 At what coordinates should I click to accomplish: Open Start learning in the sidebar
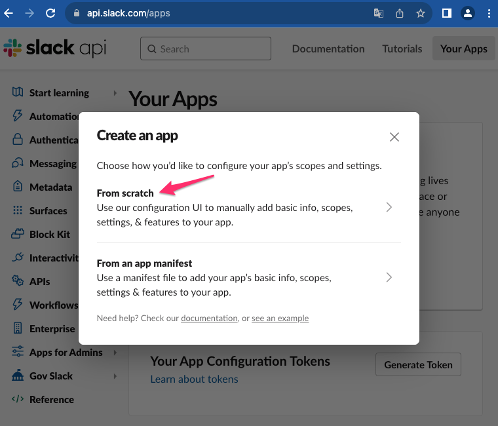(x=59, y=93)
